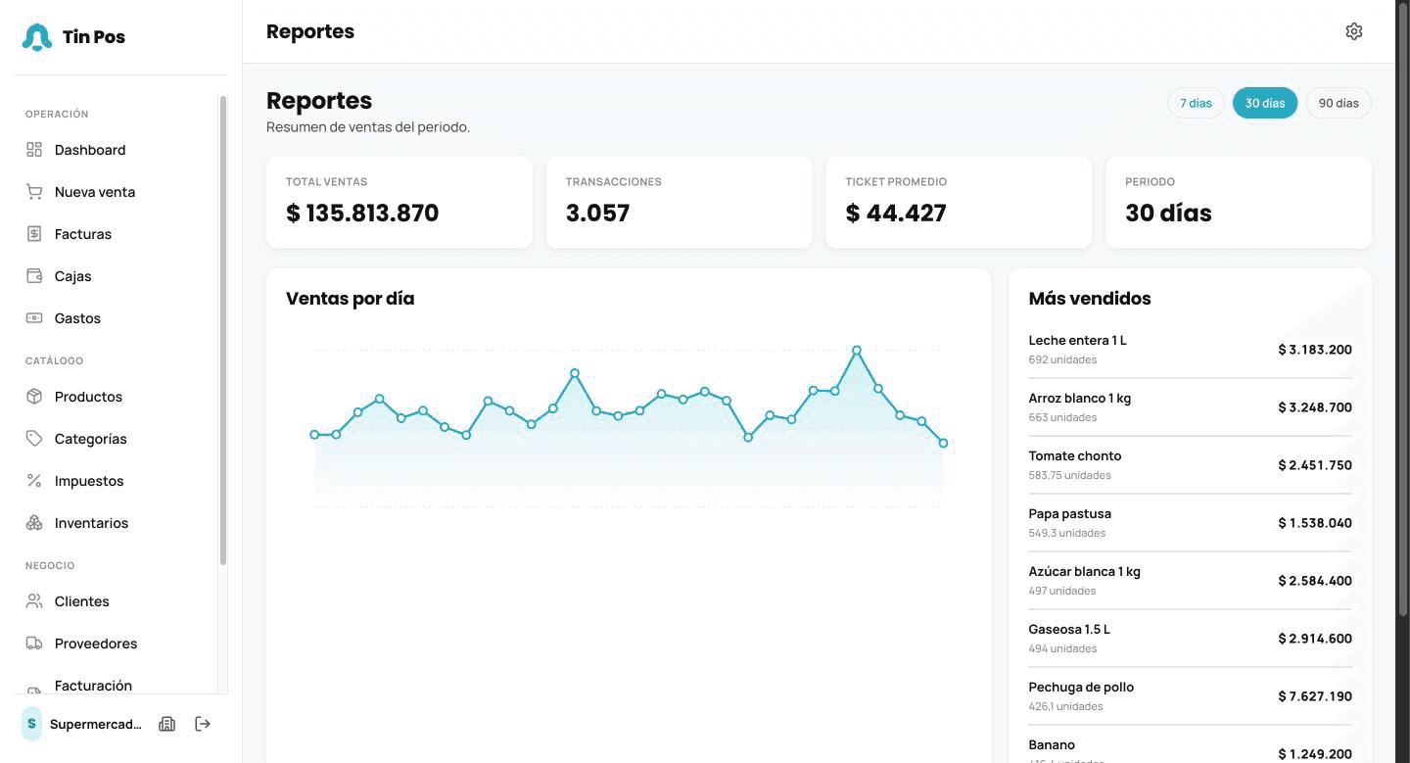This screenshot has height=763, width=1410.
Task: Open the Facturas section
Action: (x=116, y=234)
